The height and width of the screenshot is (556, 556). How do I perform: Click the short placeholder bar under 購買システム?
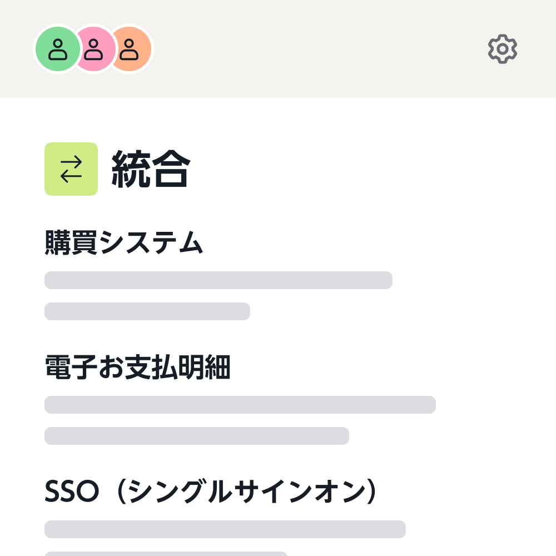click(x=147, y=312)
